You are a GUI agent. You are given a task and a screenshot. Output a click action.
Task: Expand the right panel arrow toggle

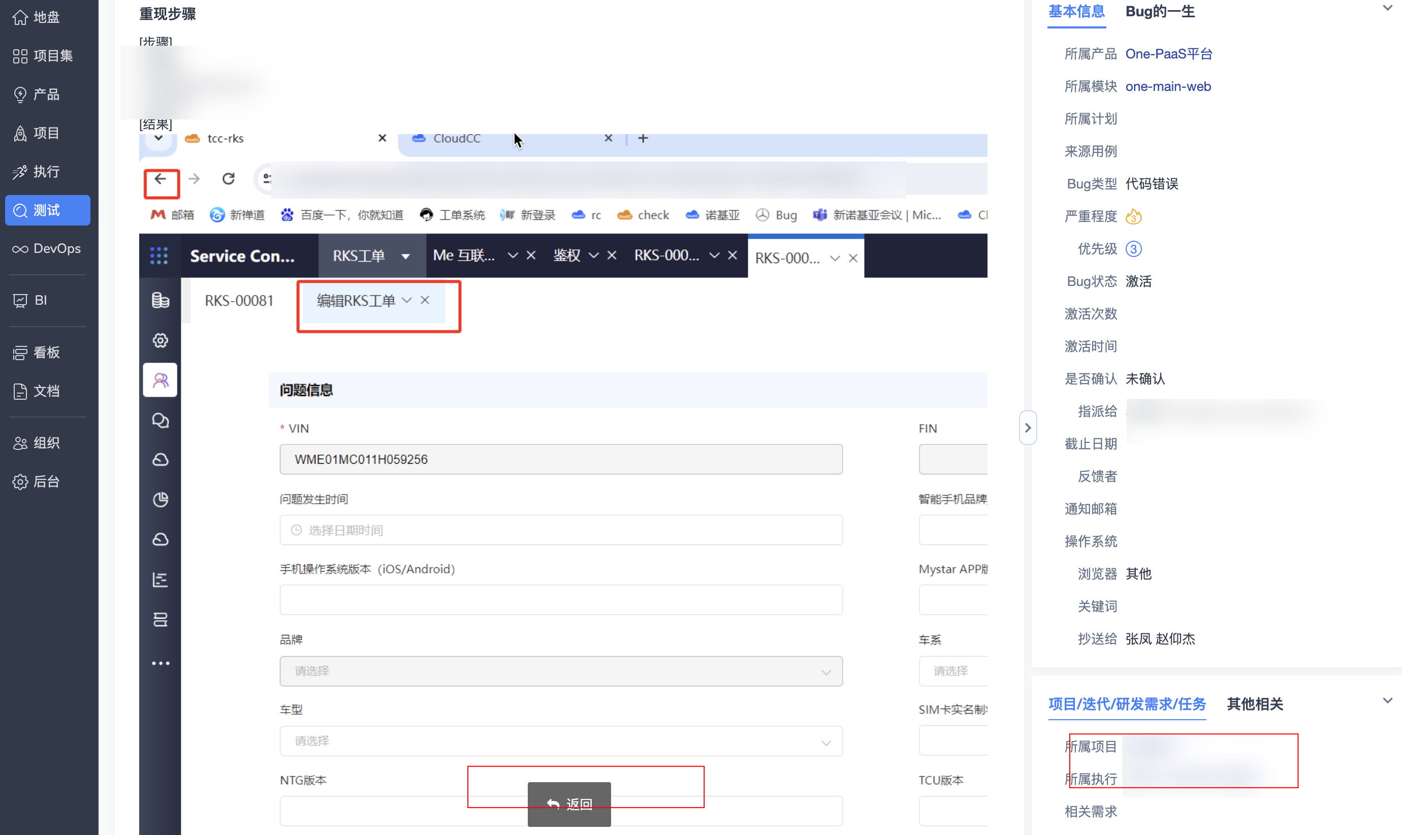(1028, 428)
